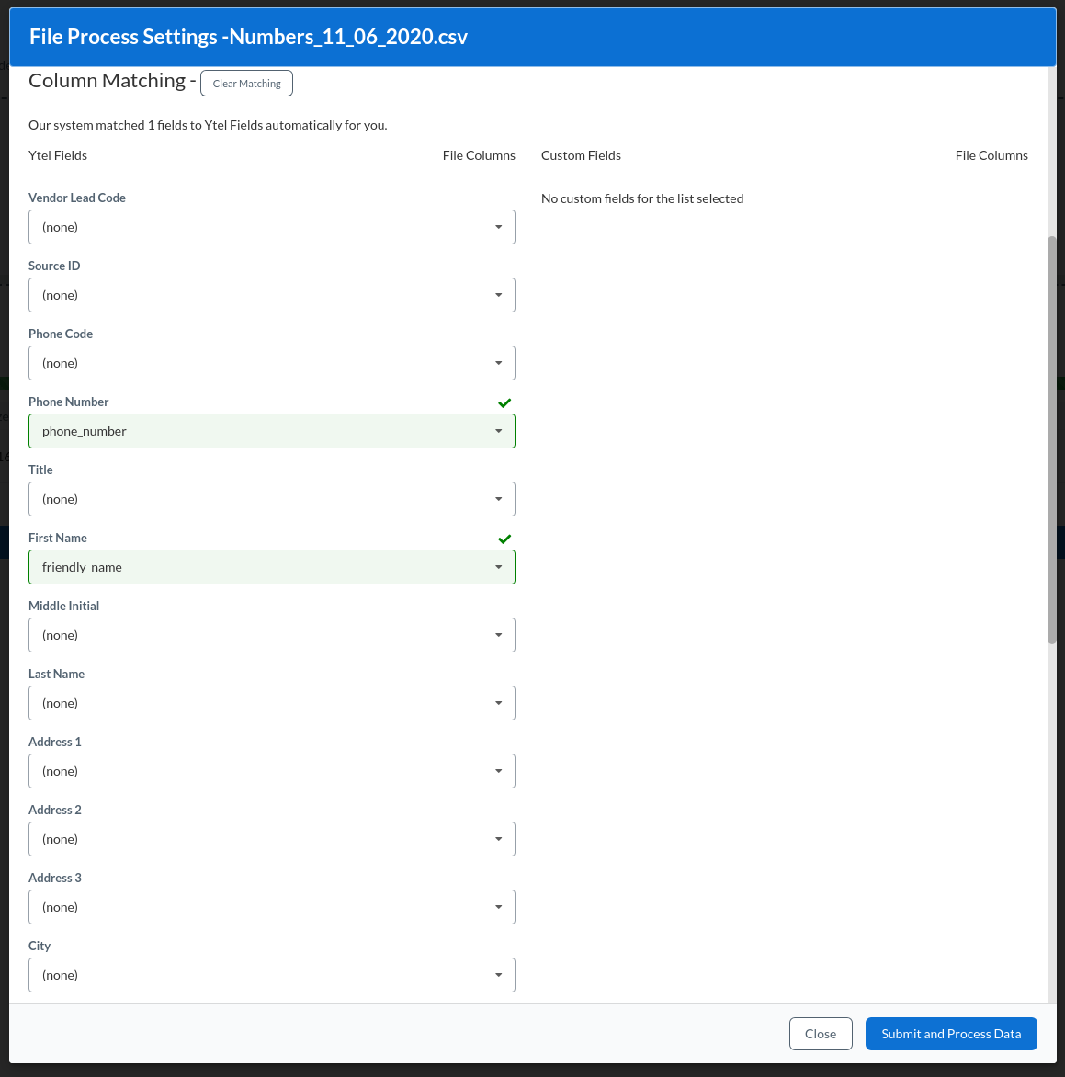Open the Last Name dropdown
The height and width of the screenshot is (1077, 1065).
point(272,703)
